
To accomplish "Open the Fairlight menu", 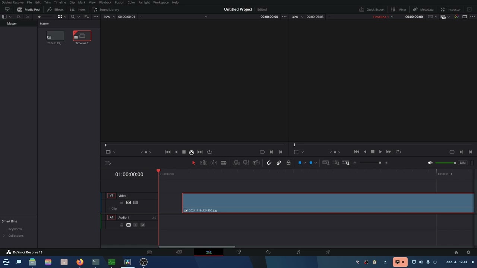I will [144, 2].
